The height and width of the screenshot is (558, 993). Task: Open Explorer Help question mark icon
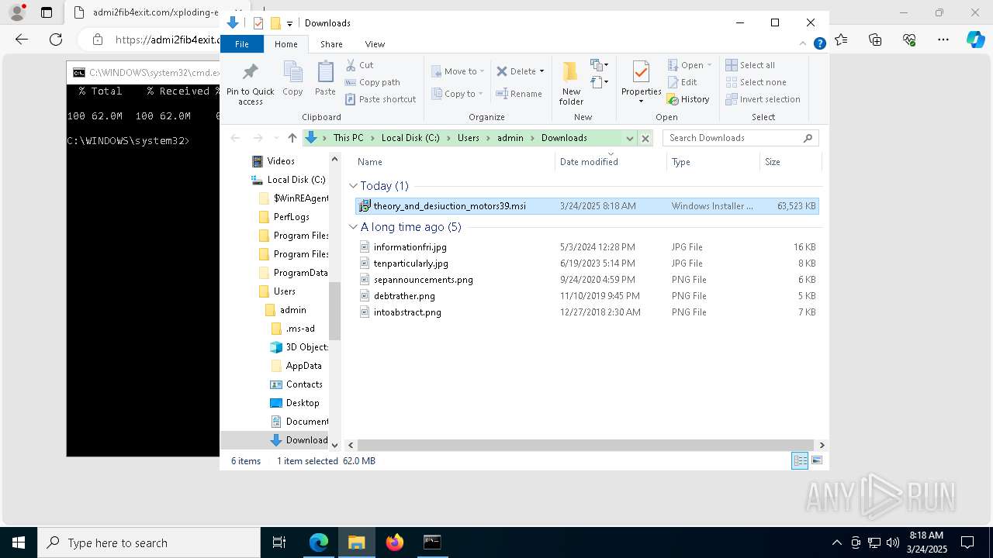pyautogui.click(x=819, y=44)
